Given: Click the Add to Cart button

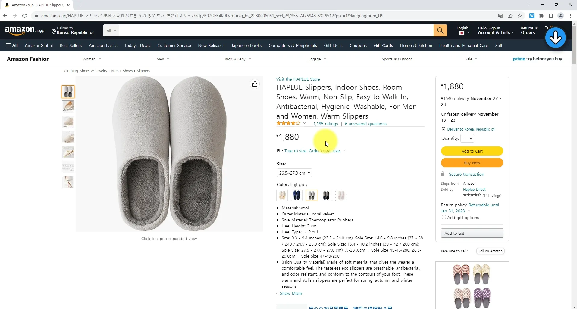Looking at the screenshot, I should [472, 151].
